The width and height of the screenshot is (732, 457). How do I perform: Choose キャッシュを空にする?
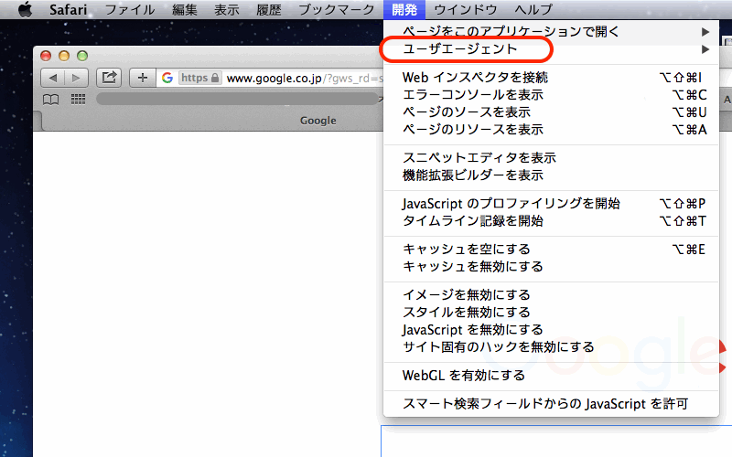466,249
